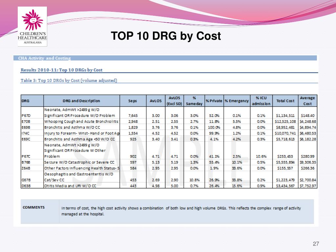
Task: Click the 'COMMENTS' label box
Action: pos(34,207)
